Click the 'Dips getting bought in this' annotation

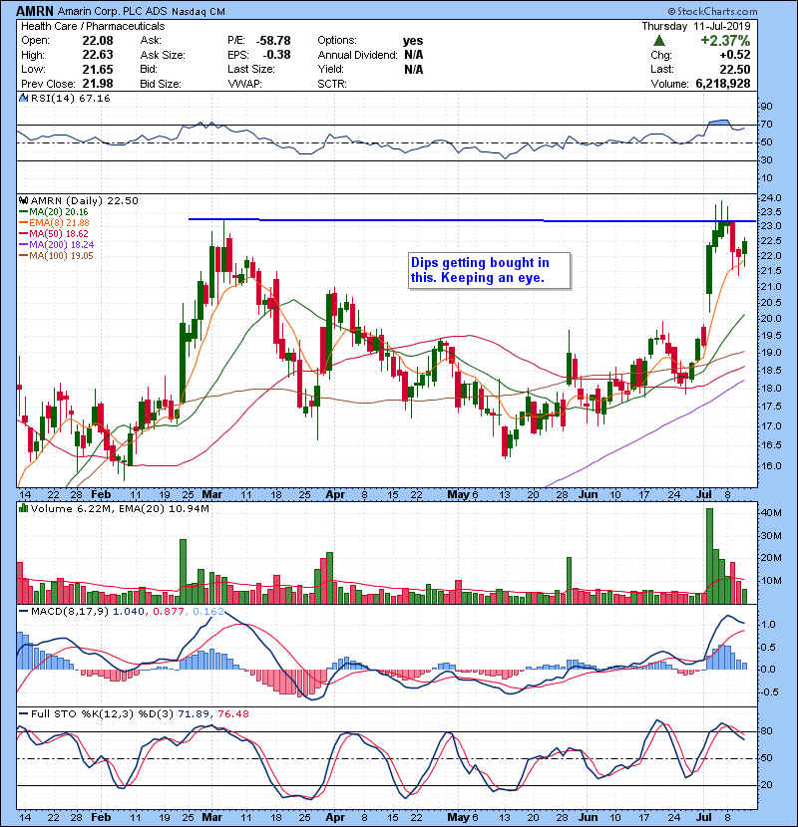(490, 271)
